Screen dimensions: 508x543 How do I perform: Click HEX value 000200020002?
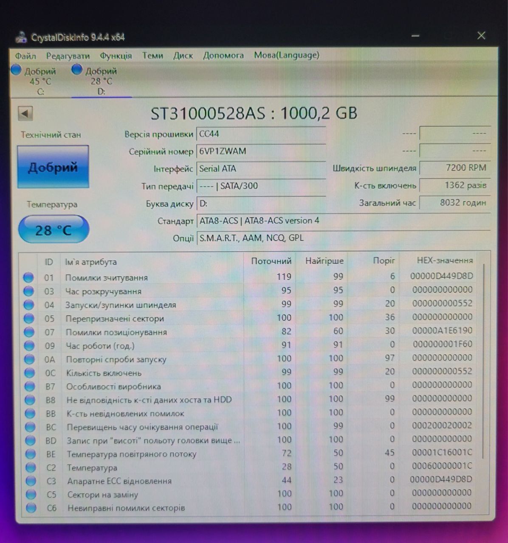[x=442, y=425]
